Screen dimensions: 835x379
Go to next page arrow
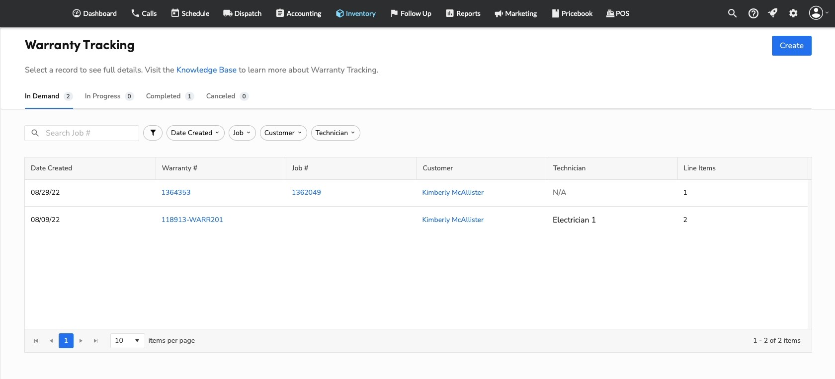tap(81, 341)
